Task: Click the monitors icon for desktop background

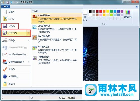Action: pyautogui.click(x=5, y=62)
